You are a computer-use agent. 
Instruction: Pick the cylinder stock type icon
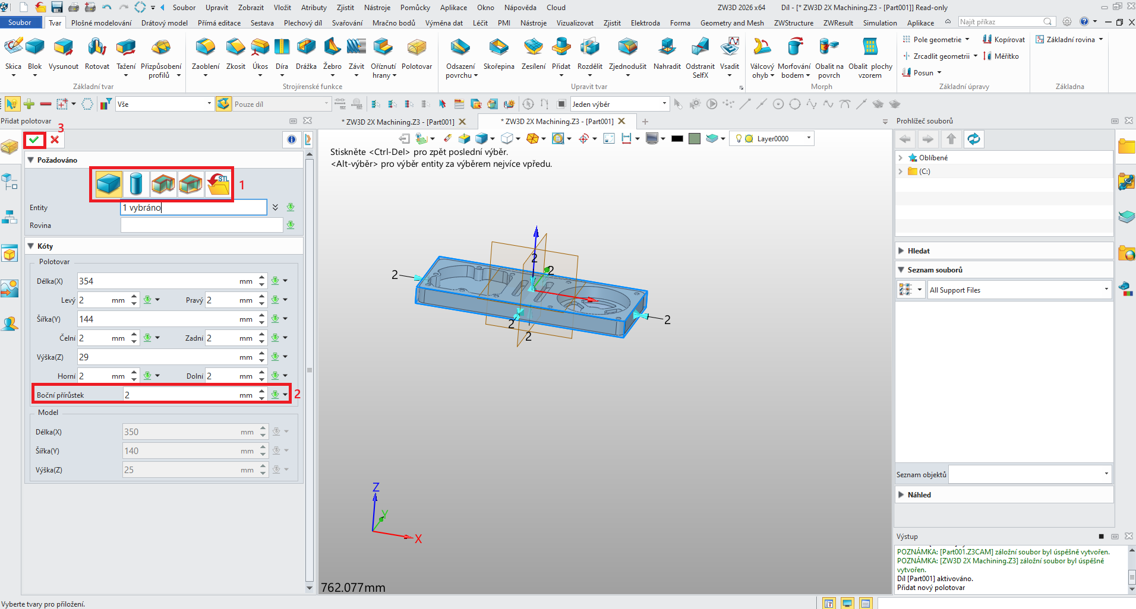pos(136,185)
